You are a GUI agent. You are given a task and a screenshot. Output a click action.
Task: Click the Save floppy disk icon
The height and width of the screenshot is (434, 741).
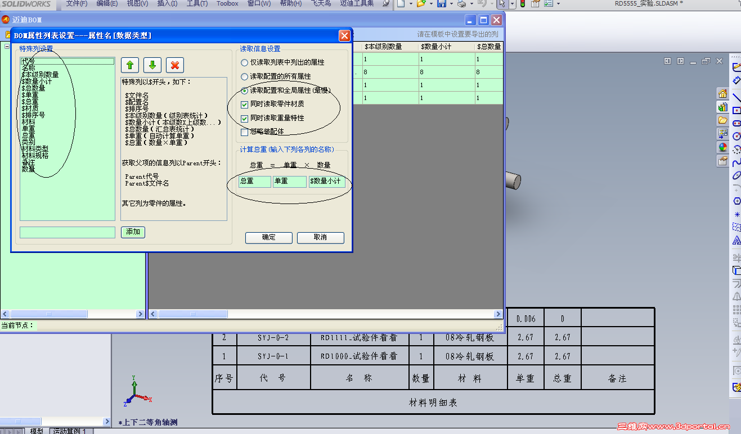pyautogui.click(x=442, y=4)
